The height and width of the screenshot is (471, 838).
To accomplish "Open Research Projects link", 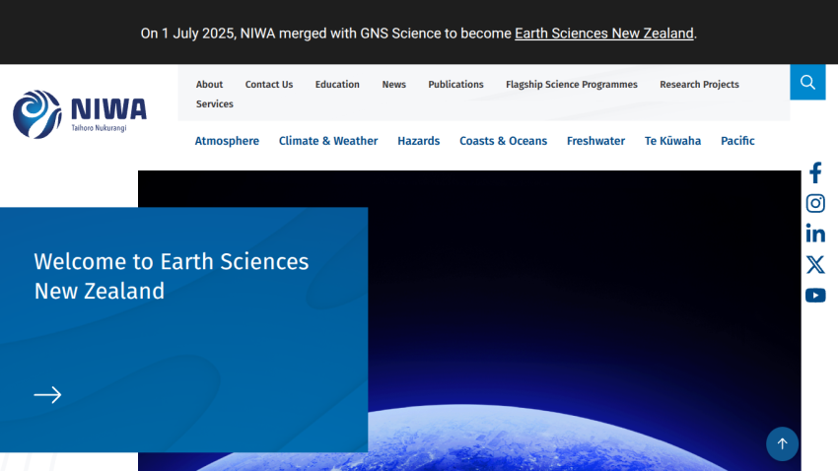I will pos(699,85).
